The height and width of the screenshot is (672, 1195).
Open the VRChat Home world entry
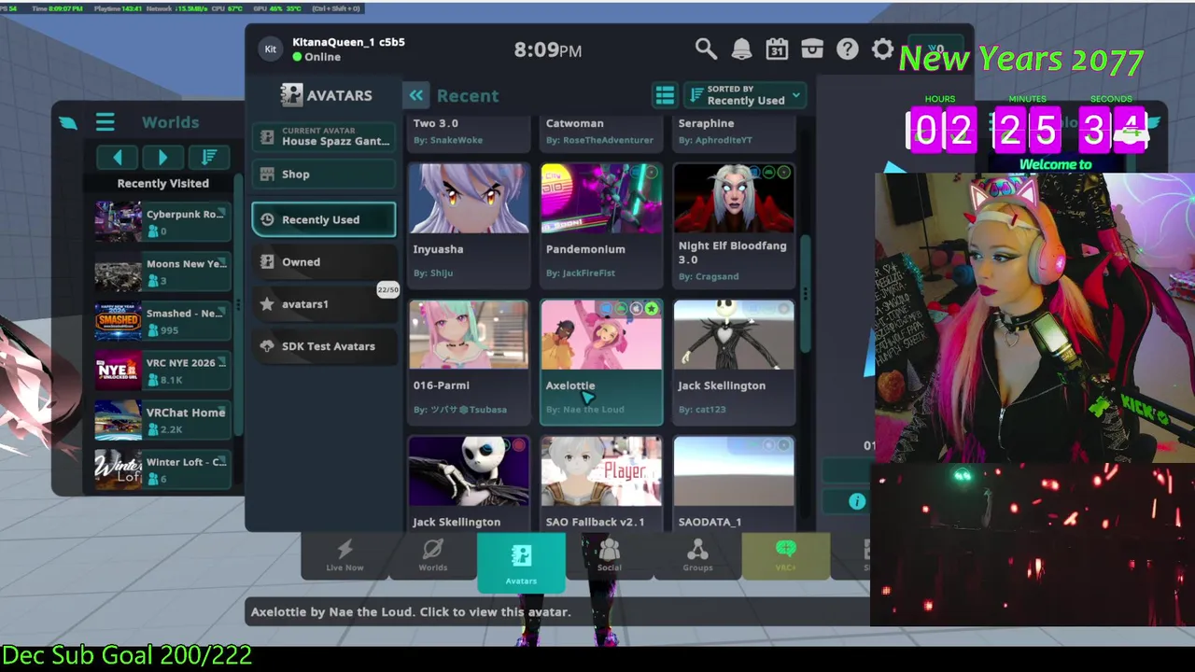coord(162,420)
